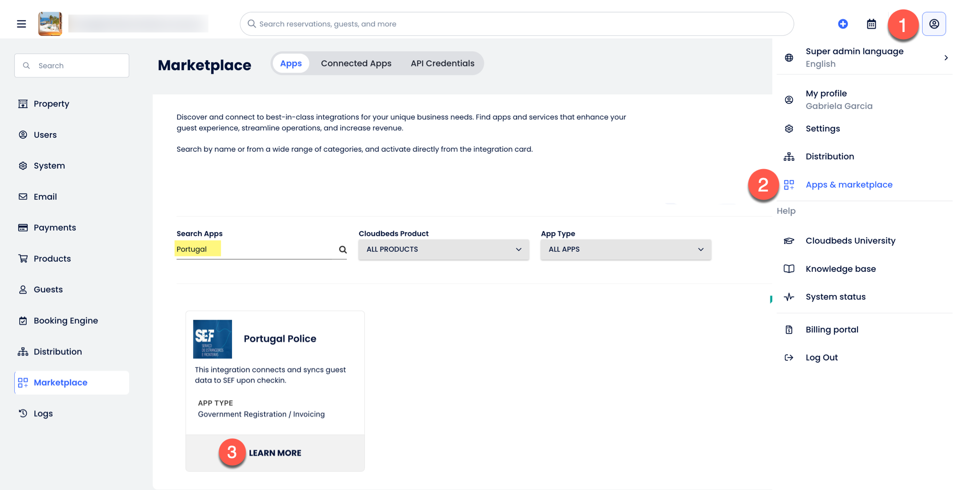Click the search magnifier in Search Apps
Screen dimensions: 957x490
(343, 249)
